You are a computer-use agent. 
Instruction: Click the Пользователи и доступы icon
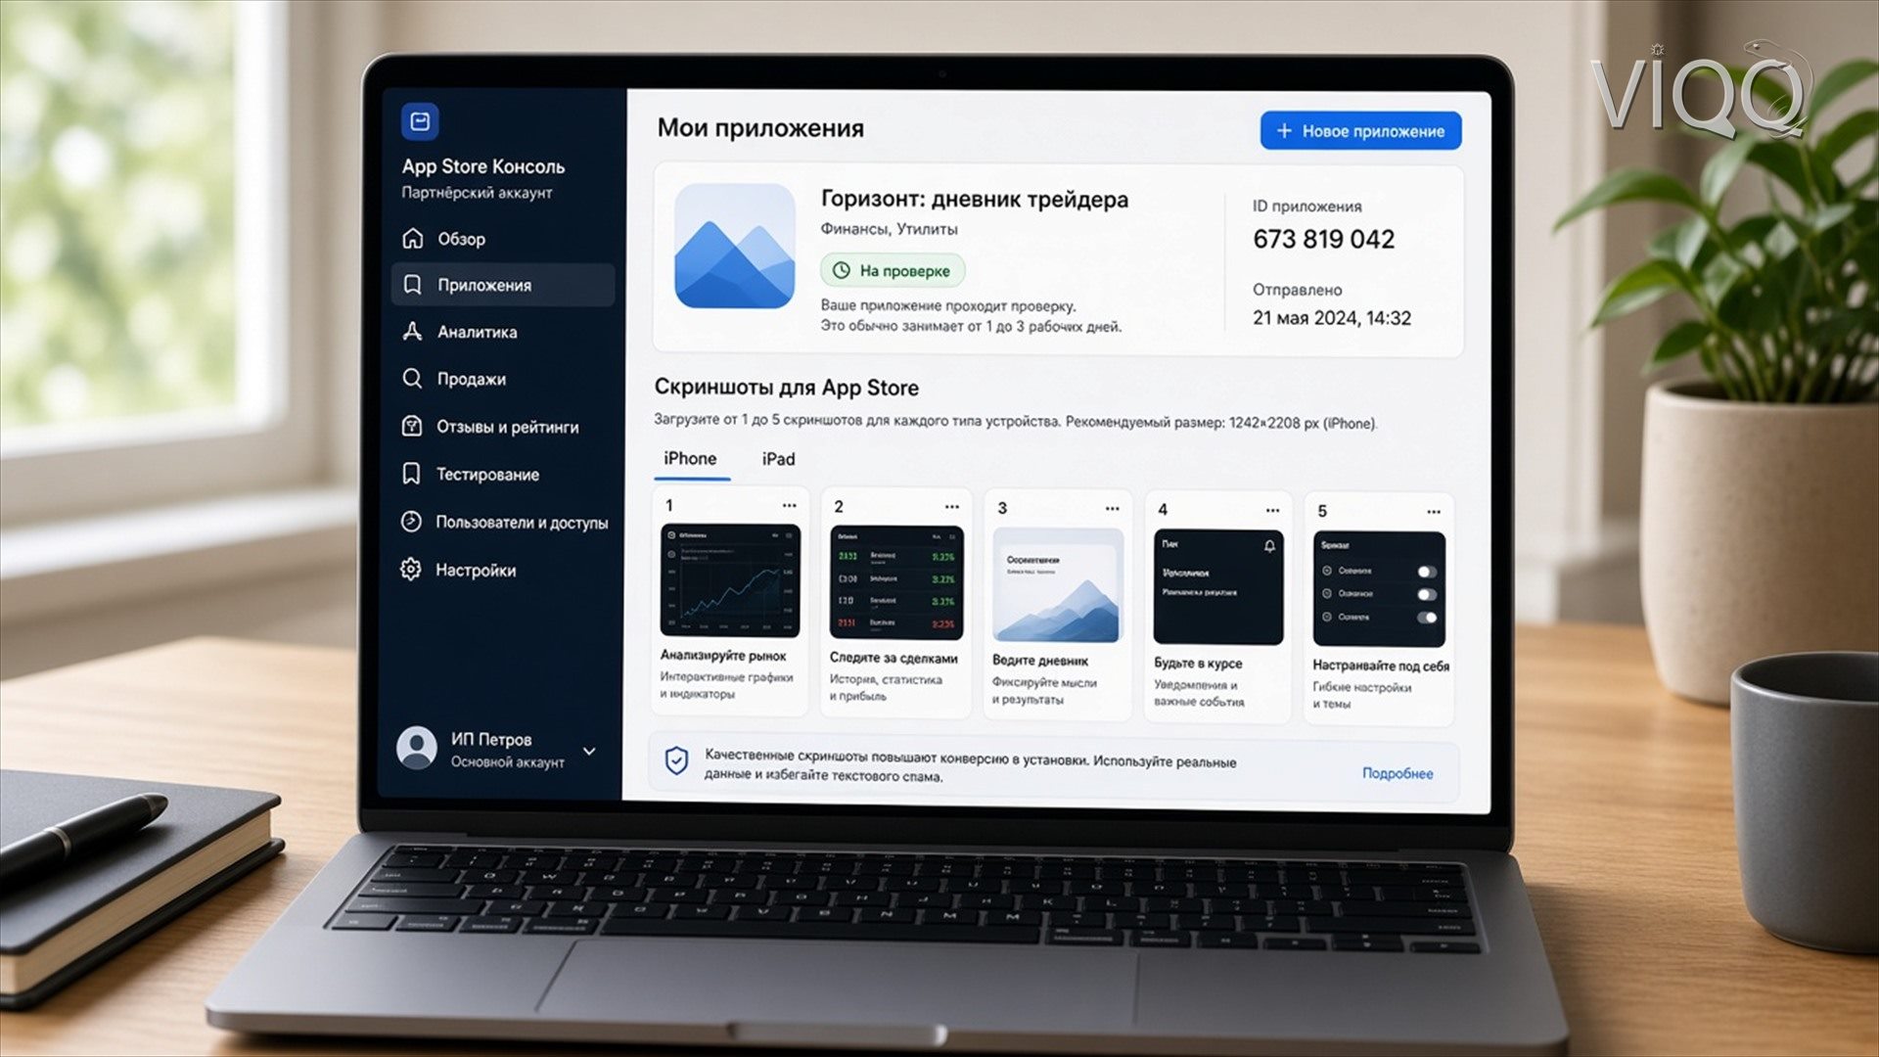(411, 522)
